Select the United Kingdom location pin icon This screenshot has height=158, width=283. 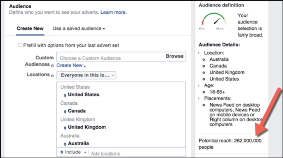tap(65, 128)
